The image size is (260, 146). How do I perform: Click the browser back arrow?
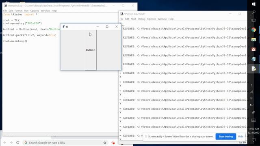click(x=4, y=142)
